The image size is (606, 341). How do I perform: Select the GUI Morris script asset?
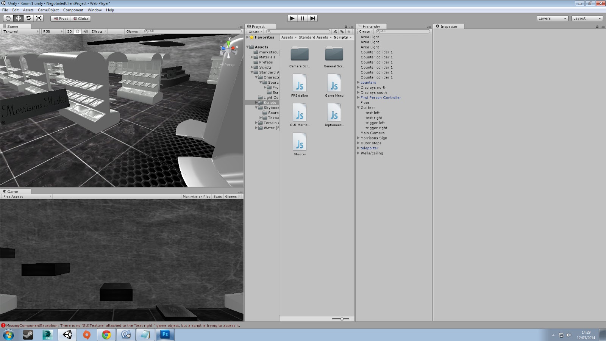(x=300, y=115)
